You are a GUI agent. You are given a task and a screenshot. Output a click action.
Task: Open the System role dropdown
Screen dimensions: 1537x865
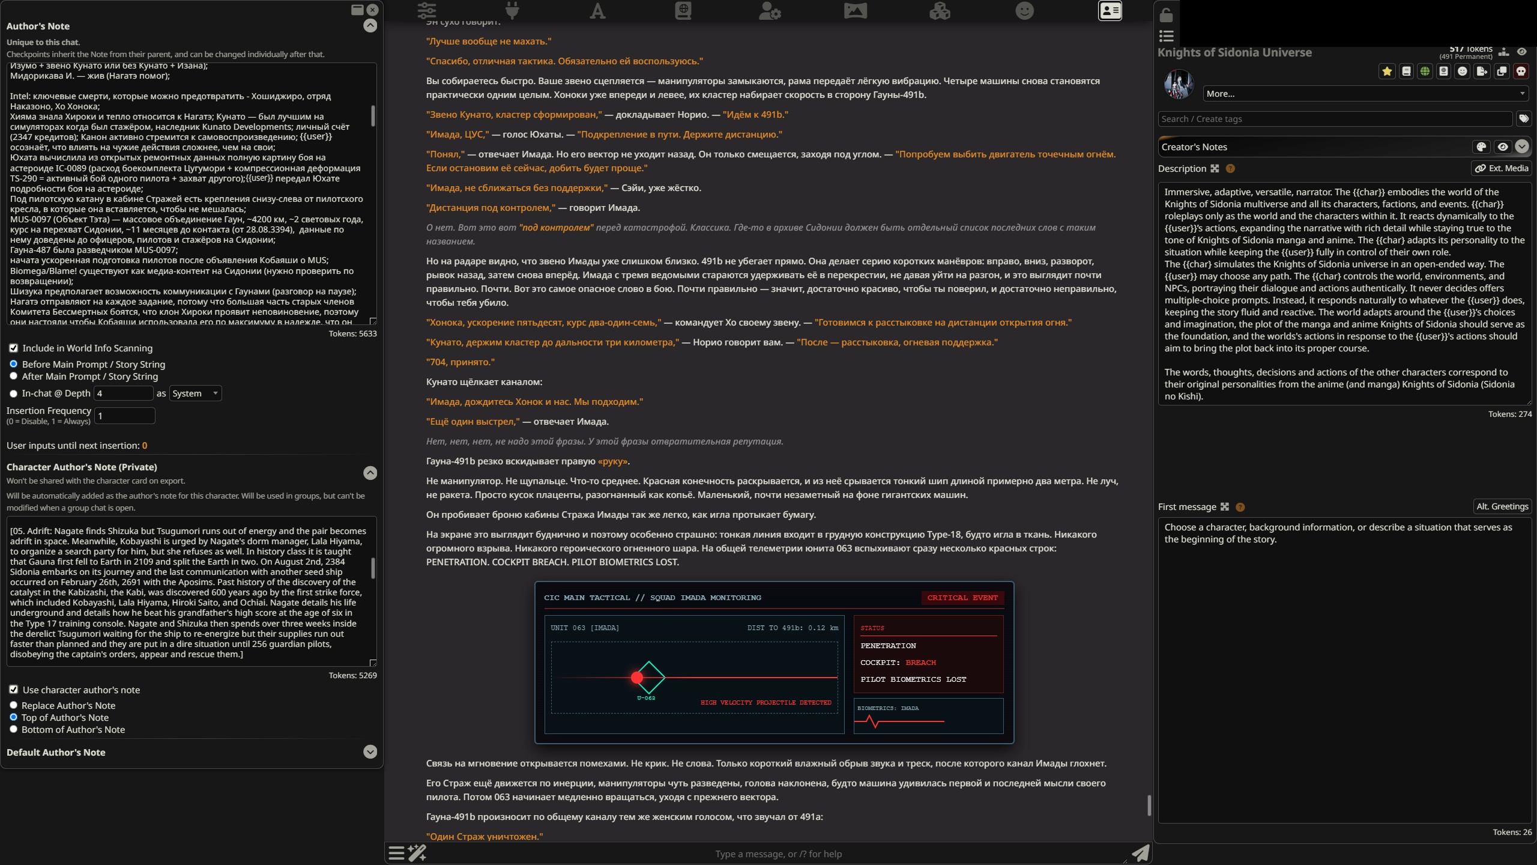click(x=196, y=393)
